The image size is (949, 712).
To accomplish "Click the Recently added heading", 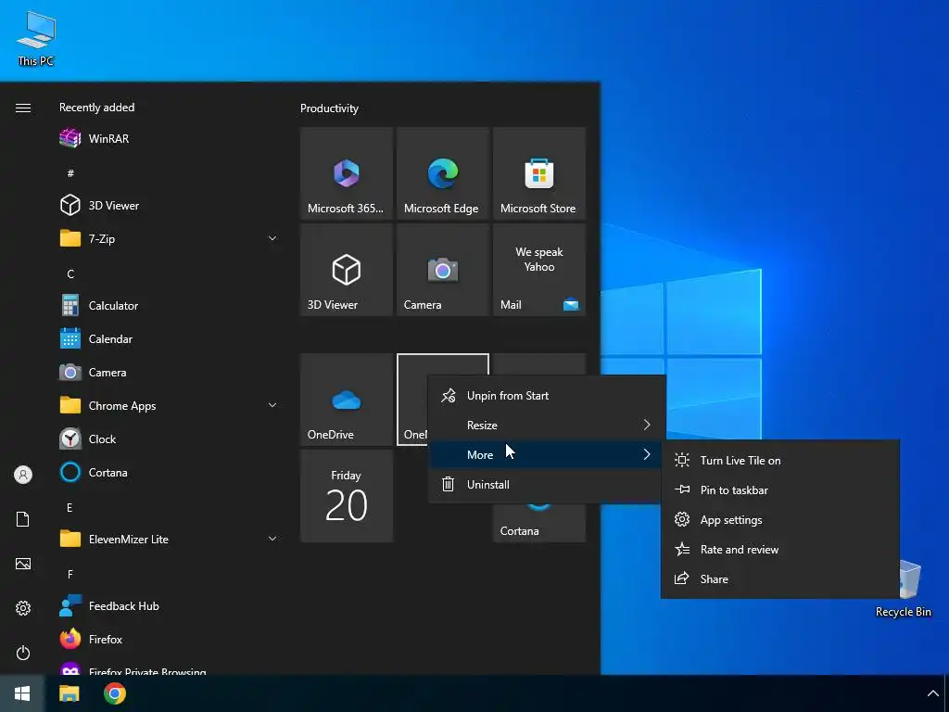I will click(x=96, y=108).
